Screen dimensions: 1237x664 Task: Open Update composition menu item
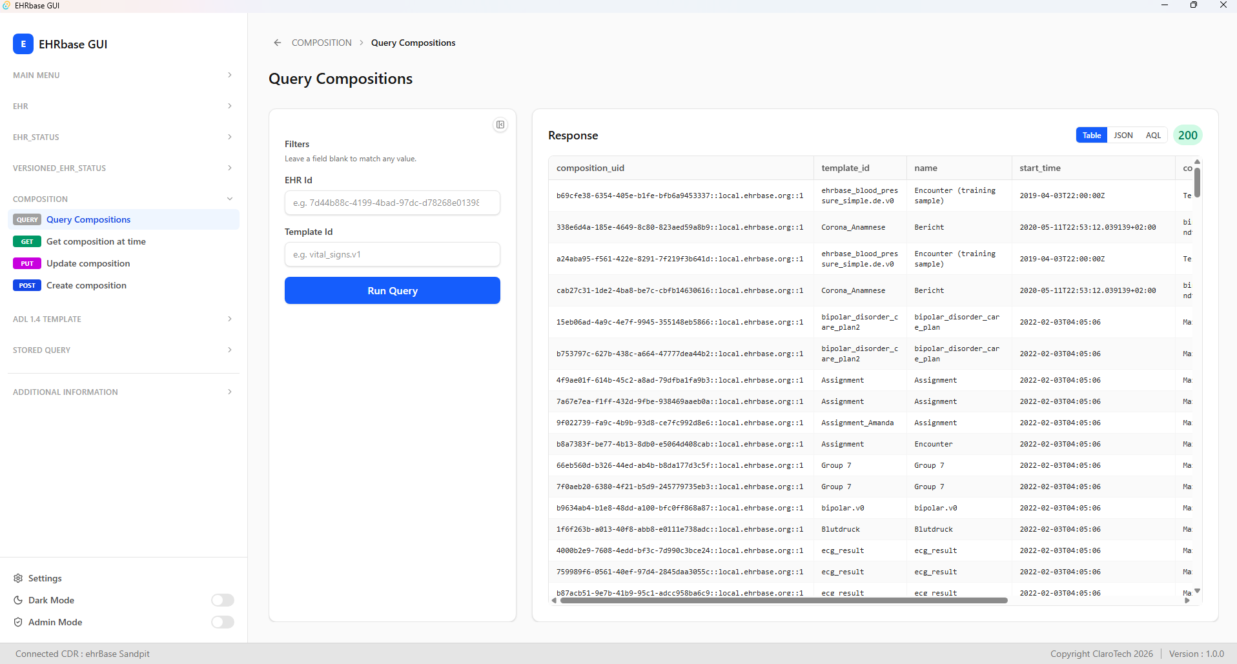tap(123, 263)
